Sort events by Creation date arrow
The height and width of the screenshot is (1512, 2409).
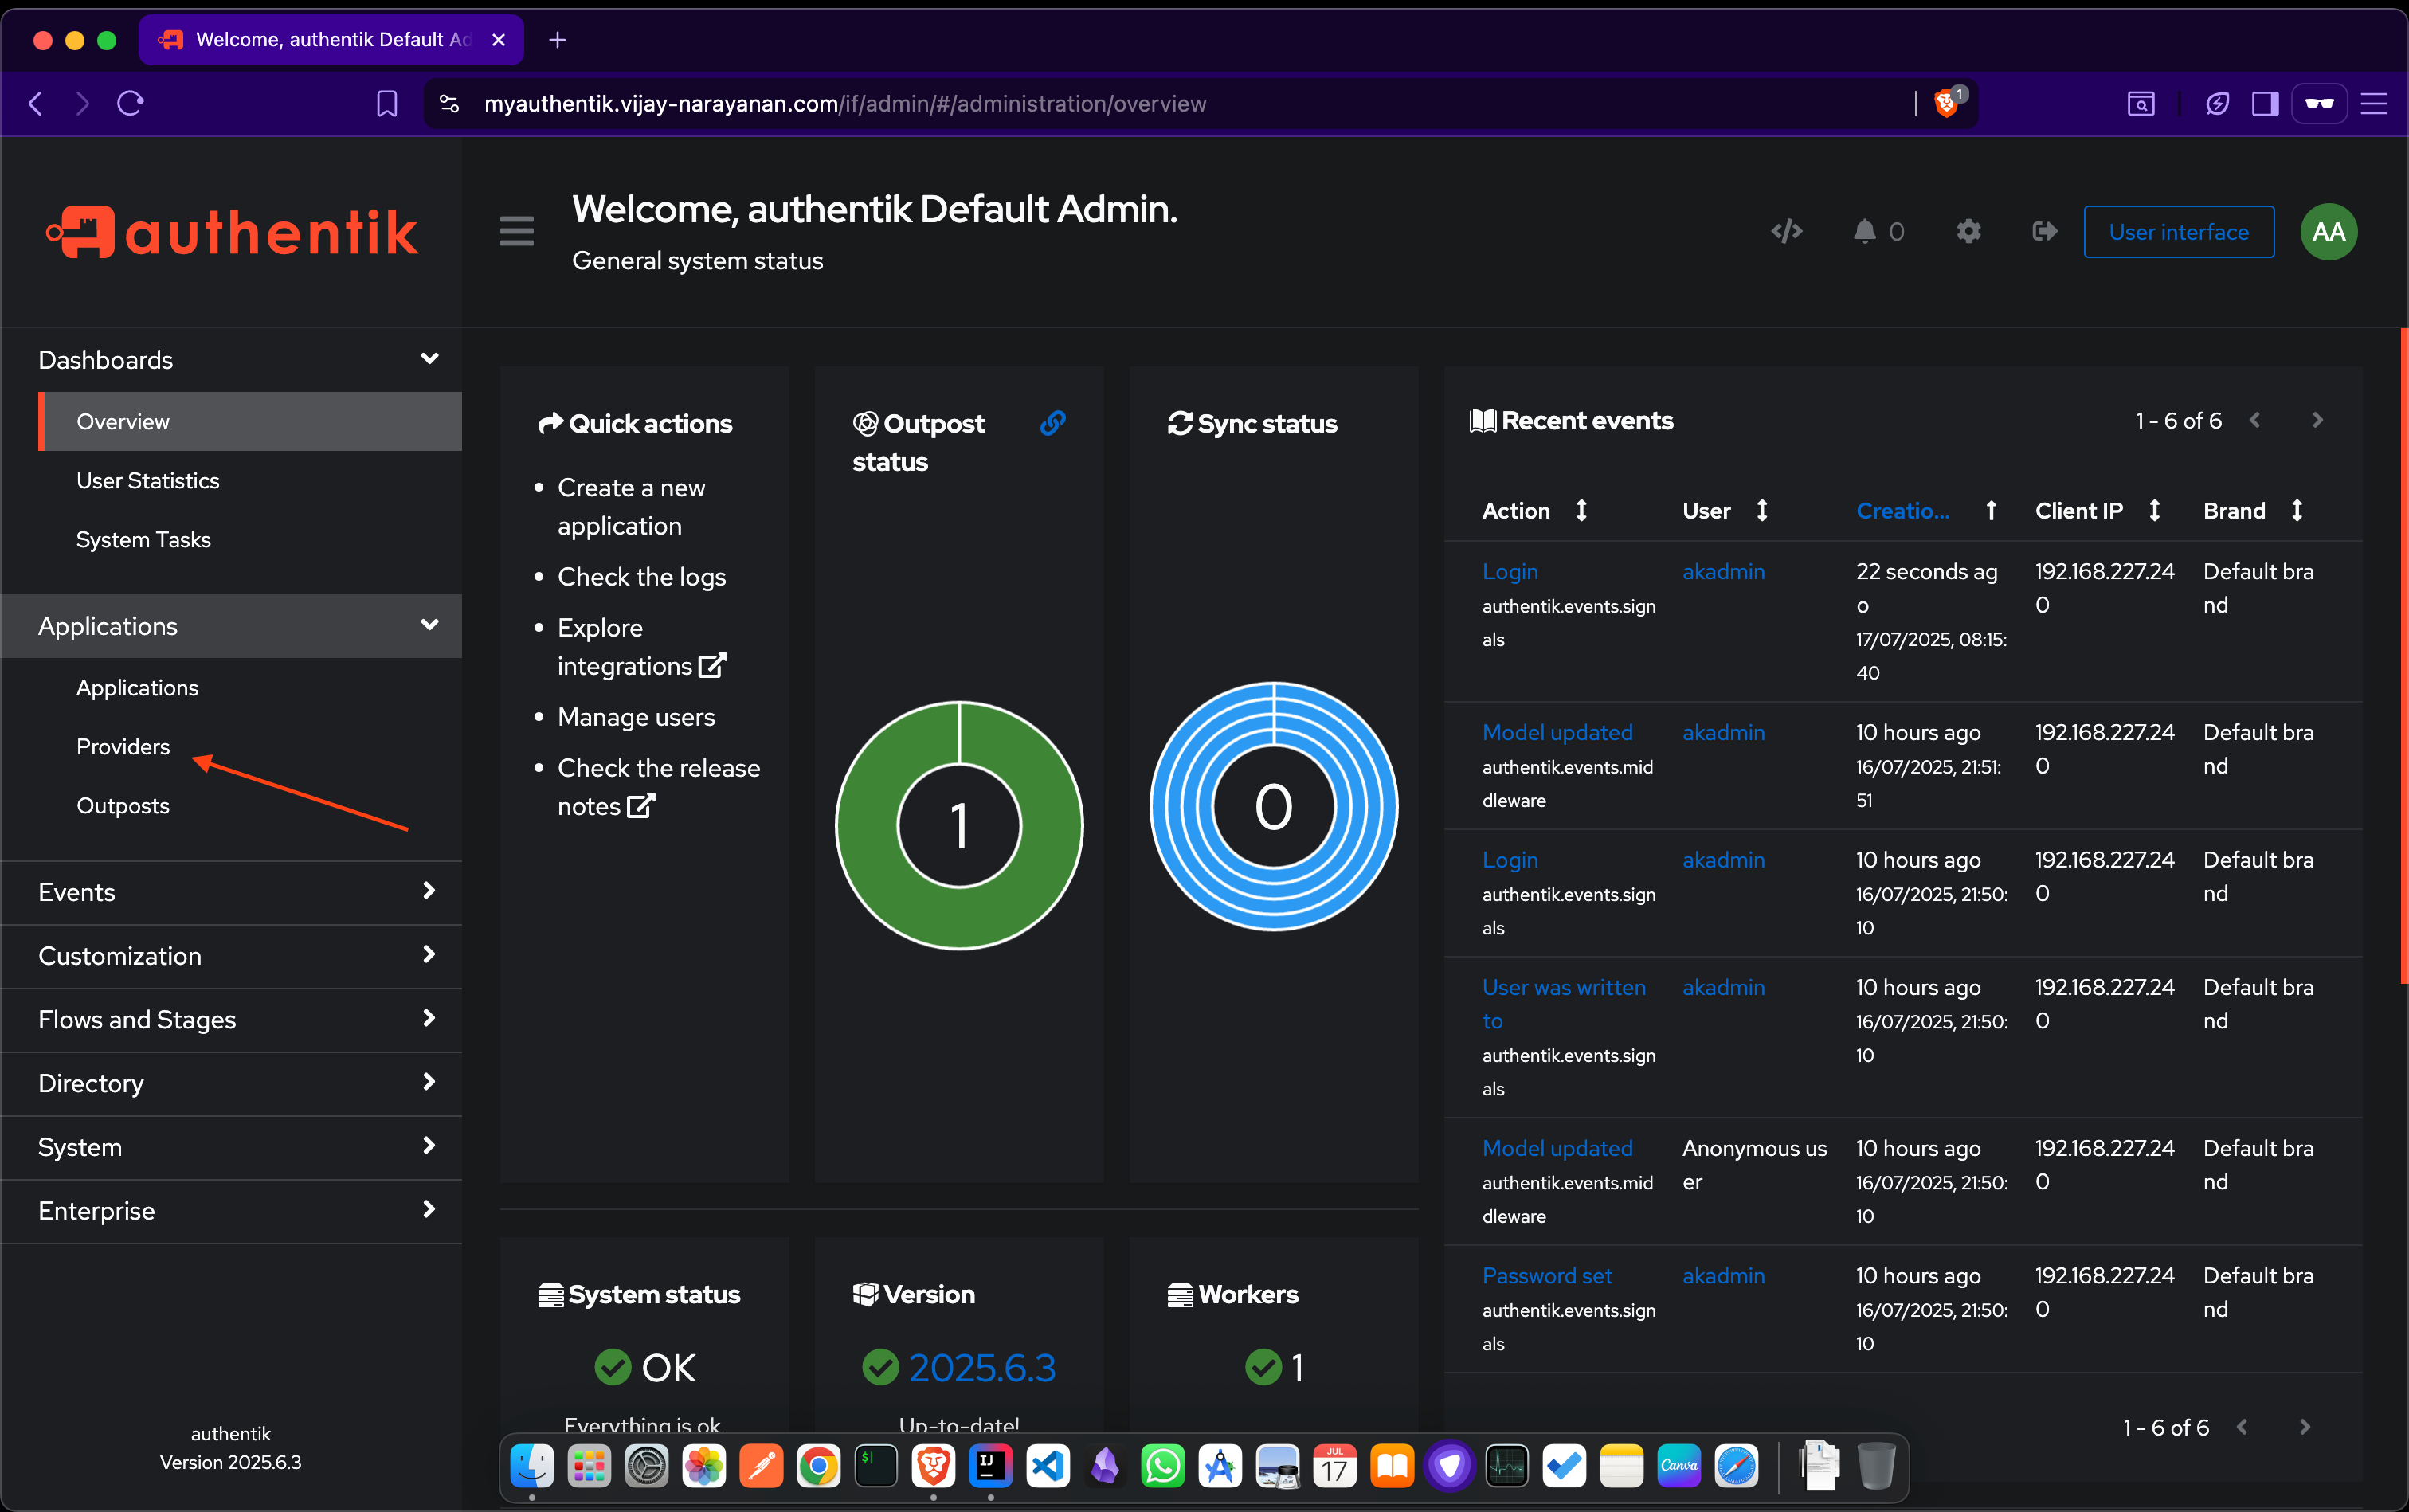1991,511
